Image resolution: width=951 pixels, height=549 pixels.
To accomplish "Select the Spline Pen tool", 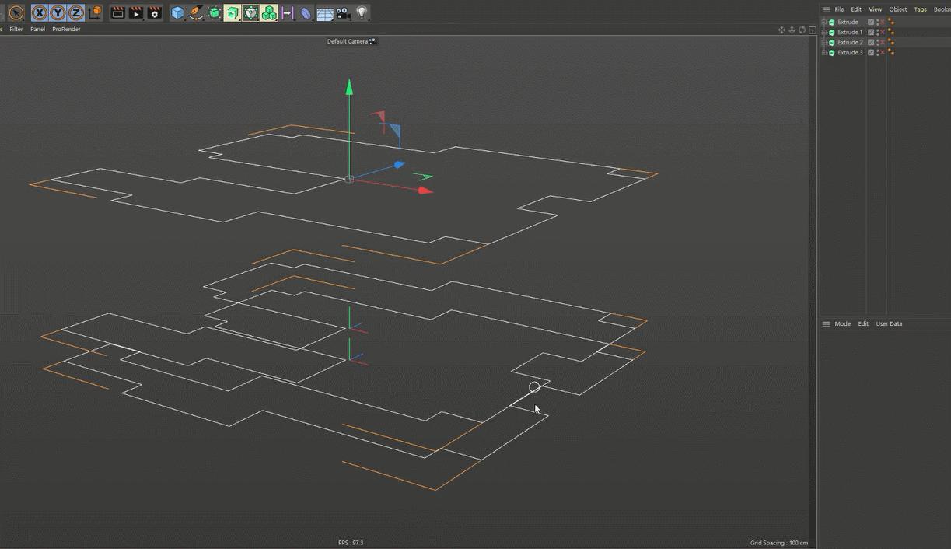I will coord(196,12).
